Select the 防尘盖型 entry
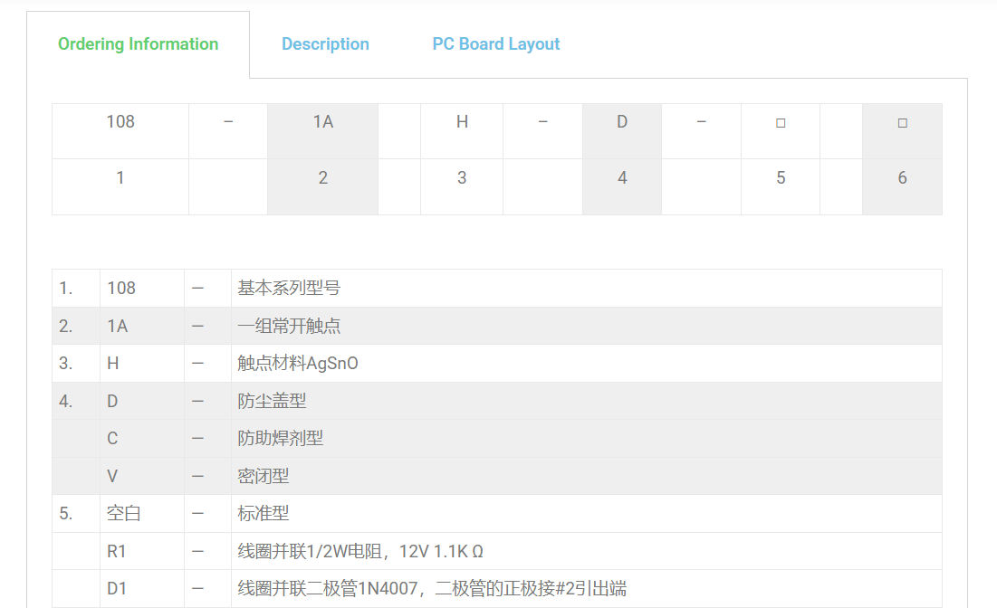 (272, 401)
